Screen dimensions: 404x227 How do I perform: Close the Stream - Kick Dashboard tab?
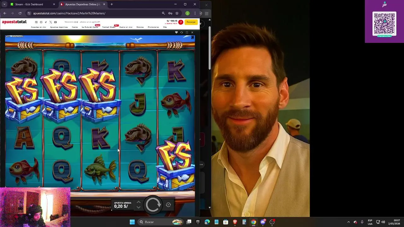coord(54,4)
